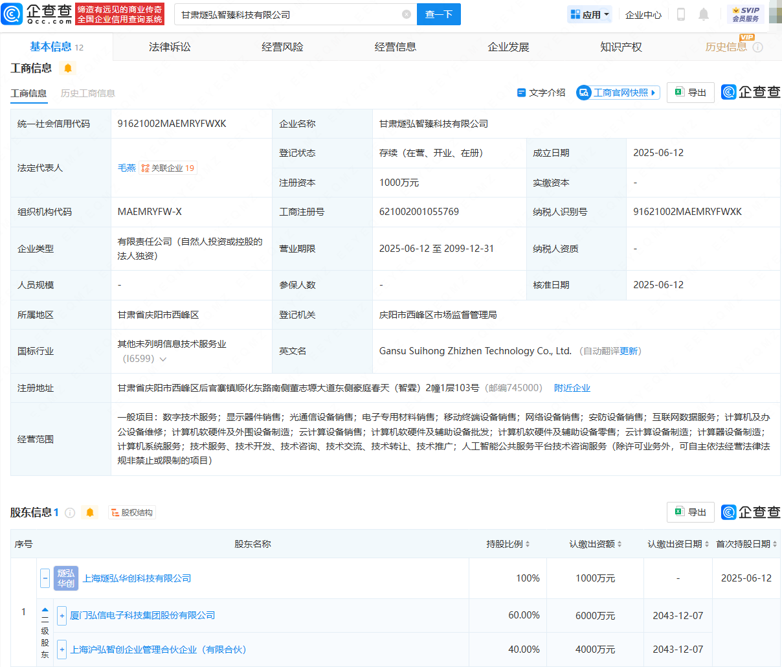Image resolution: width=782 pixels, height=667 pixels.
Task: Switch to 历史信息 VIP tab
Action: coord(726,47)
